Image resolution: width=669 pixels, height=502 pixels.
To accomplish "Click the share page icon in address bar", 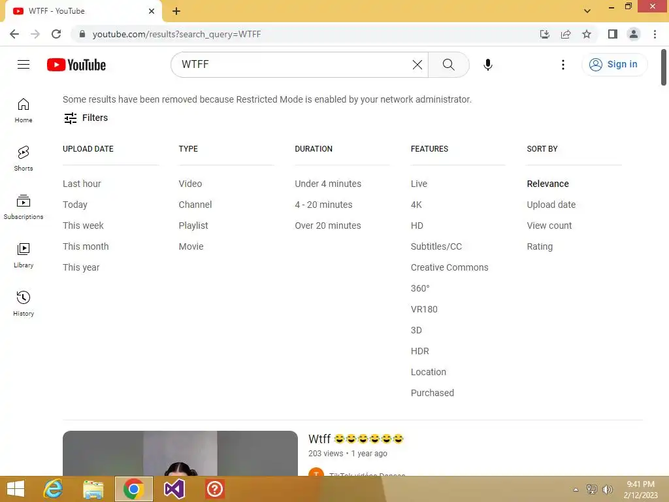I will (566, 34).
